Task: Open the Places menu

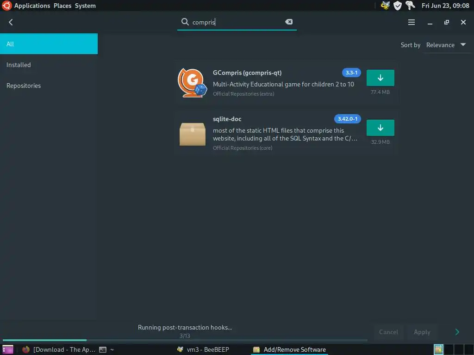Action: pos(62,6)
